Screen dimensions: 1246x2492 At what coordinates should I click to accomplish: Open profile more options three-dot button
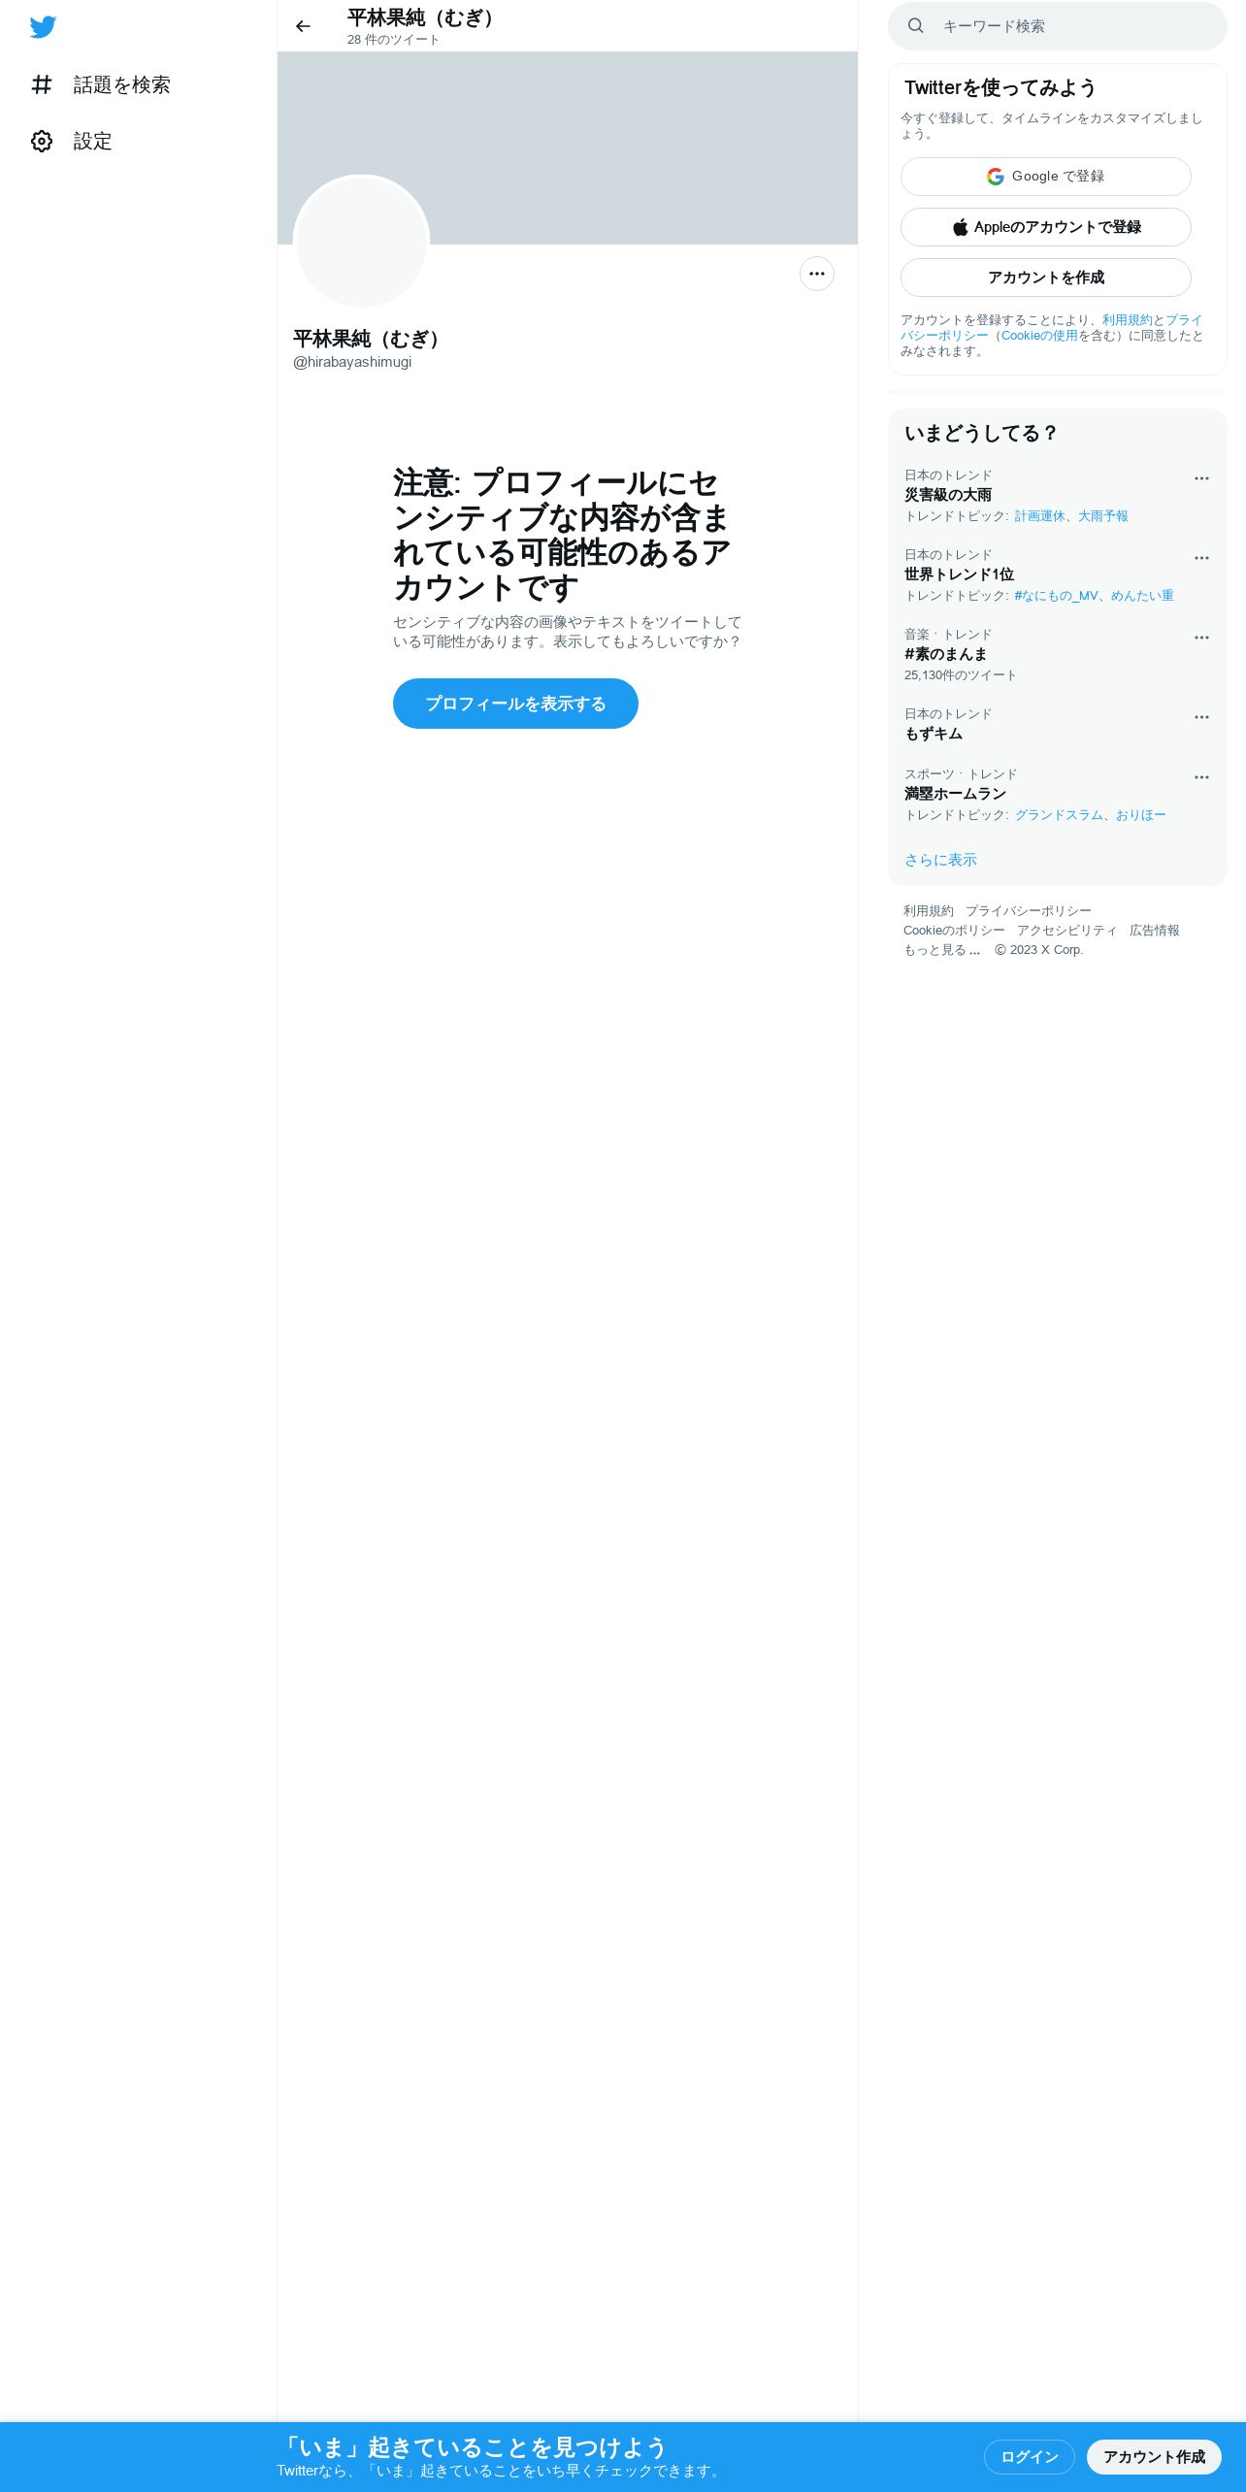[x=817, y=274]
